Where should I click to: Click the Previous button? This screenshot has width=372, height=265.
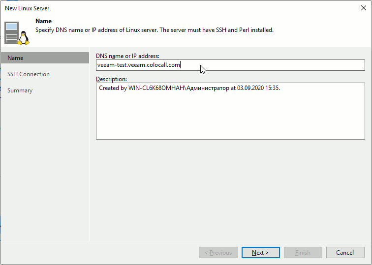coord(218,253)
